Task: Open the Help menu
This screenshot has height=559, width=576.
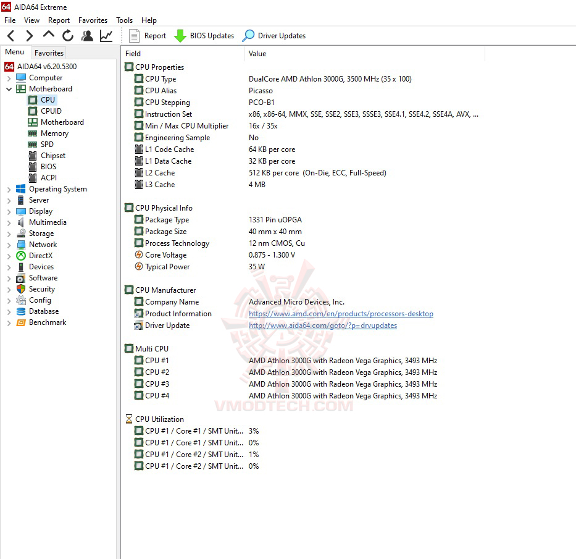Action: pyautogui.click(x=149, y=20)
